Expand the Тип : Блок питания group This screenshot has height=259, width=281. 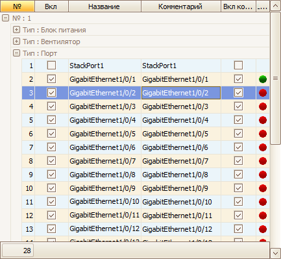tap(16, 30)
